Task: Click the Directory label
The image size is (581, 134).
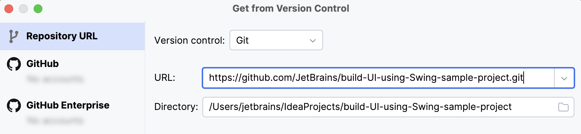Action: [x=176, y=107]
